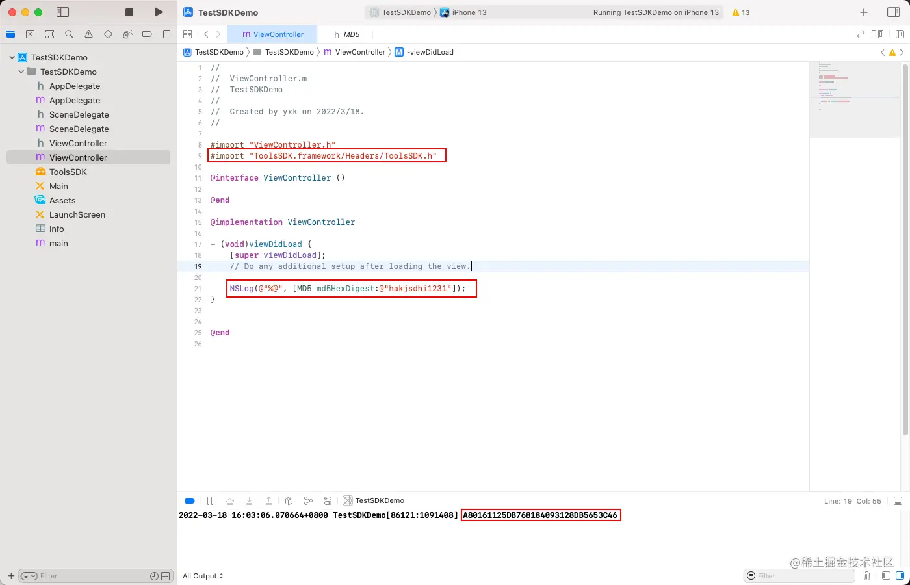
Task: Toggle the navigator sidebar visibility
Action: (63, 12)
